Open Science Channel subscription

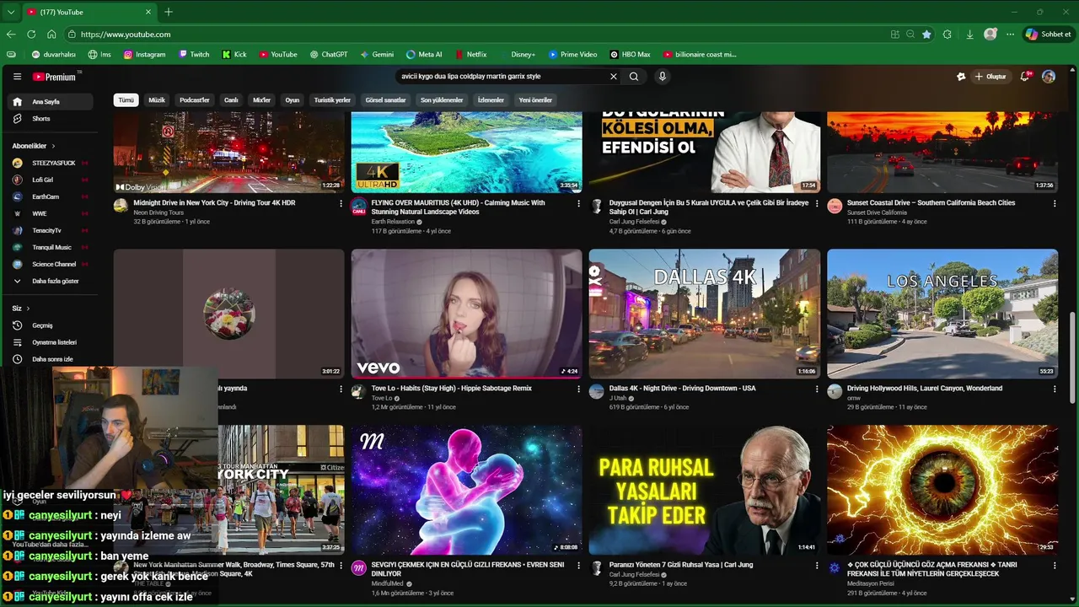pyautogui.click(x=49, y=264)
